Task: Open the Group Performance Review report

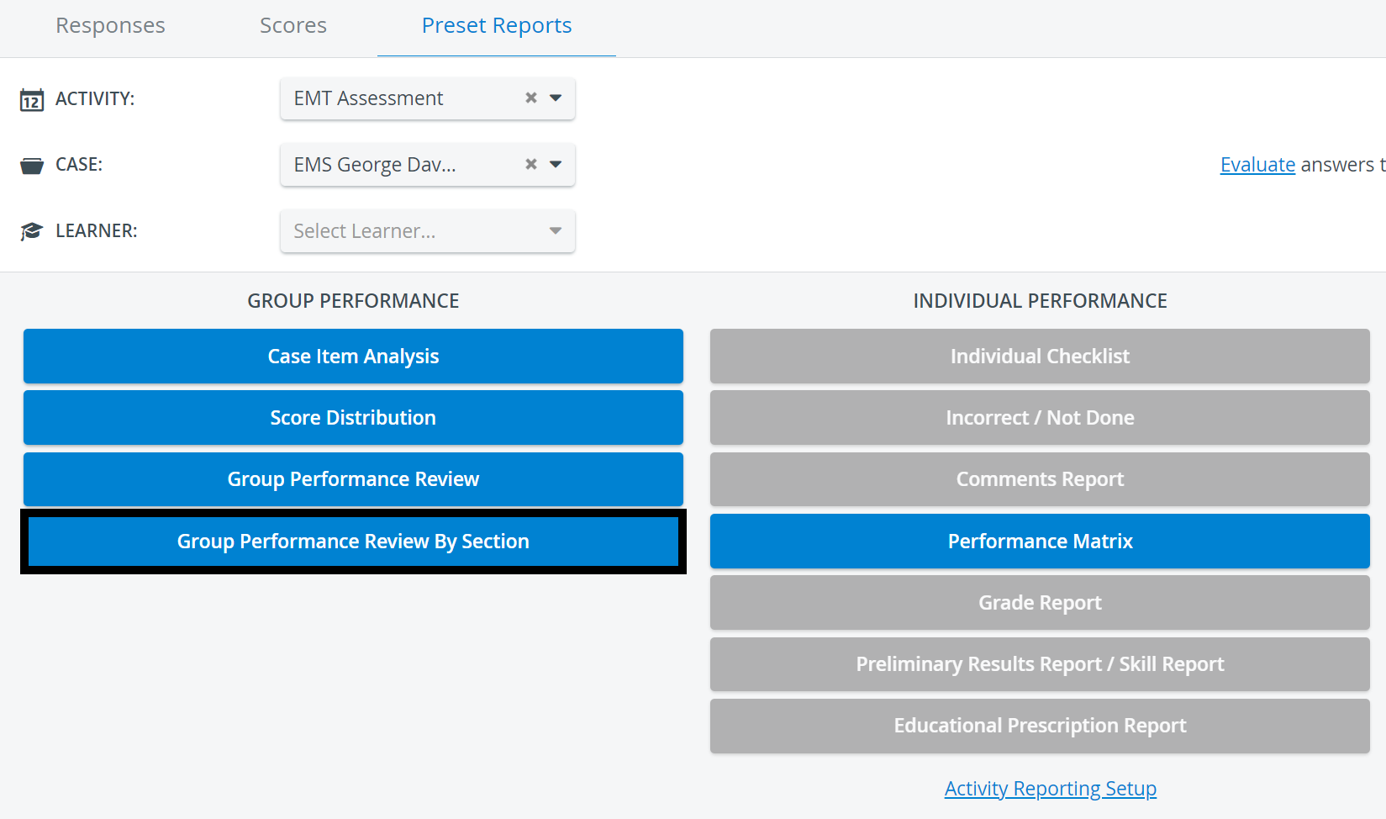Action: pyautogui.click(x=353, y=479)
